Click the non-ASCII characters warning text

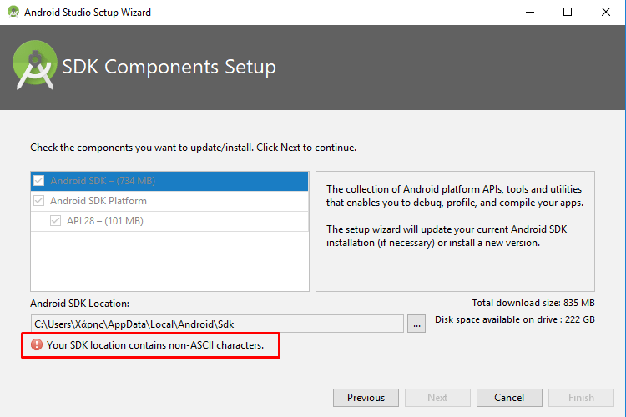point(155,345)
